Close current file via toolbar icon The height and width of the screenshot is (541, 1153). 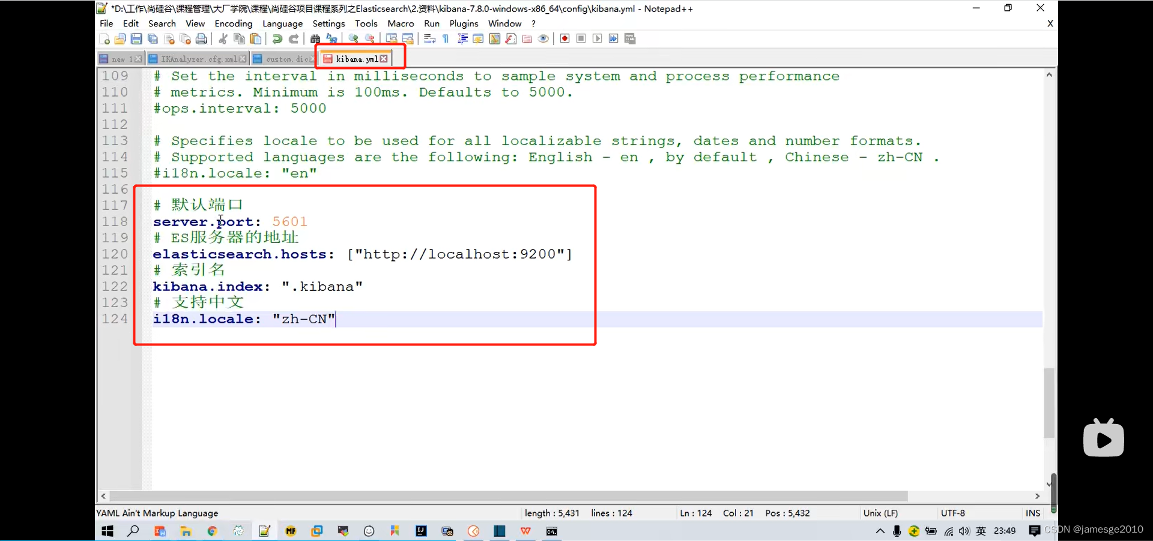(169, 39)
